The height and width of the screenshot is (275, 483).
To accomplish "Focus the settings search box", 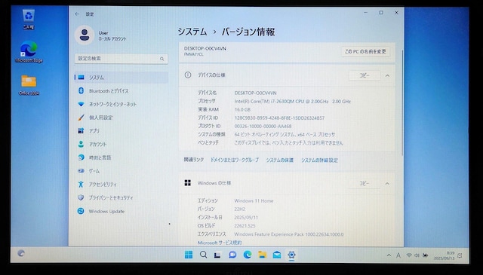I will coord(121,59).
